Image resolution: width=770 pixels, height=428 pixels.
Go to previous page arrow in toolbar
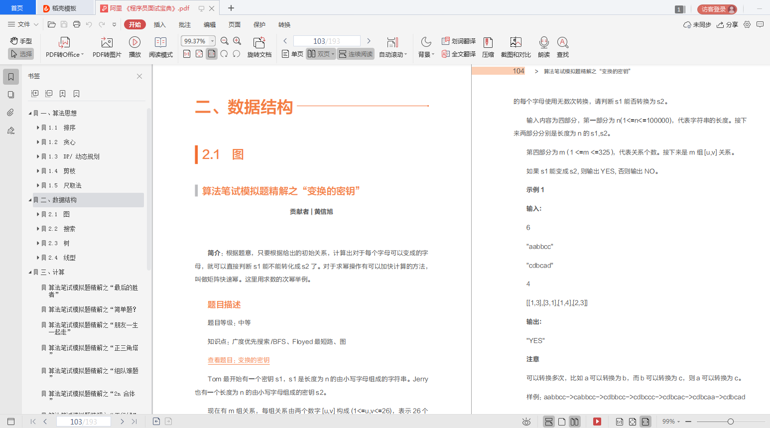(285, 41)
